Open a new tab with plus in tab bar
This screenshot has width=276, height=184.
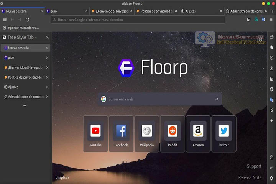[273, 11]
